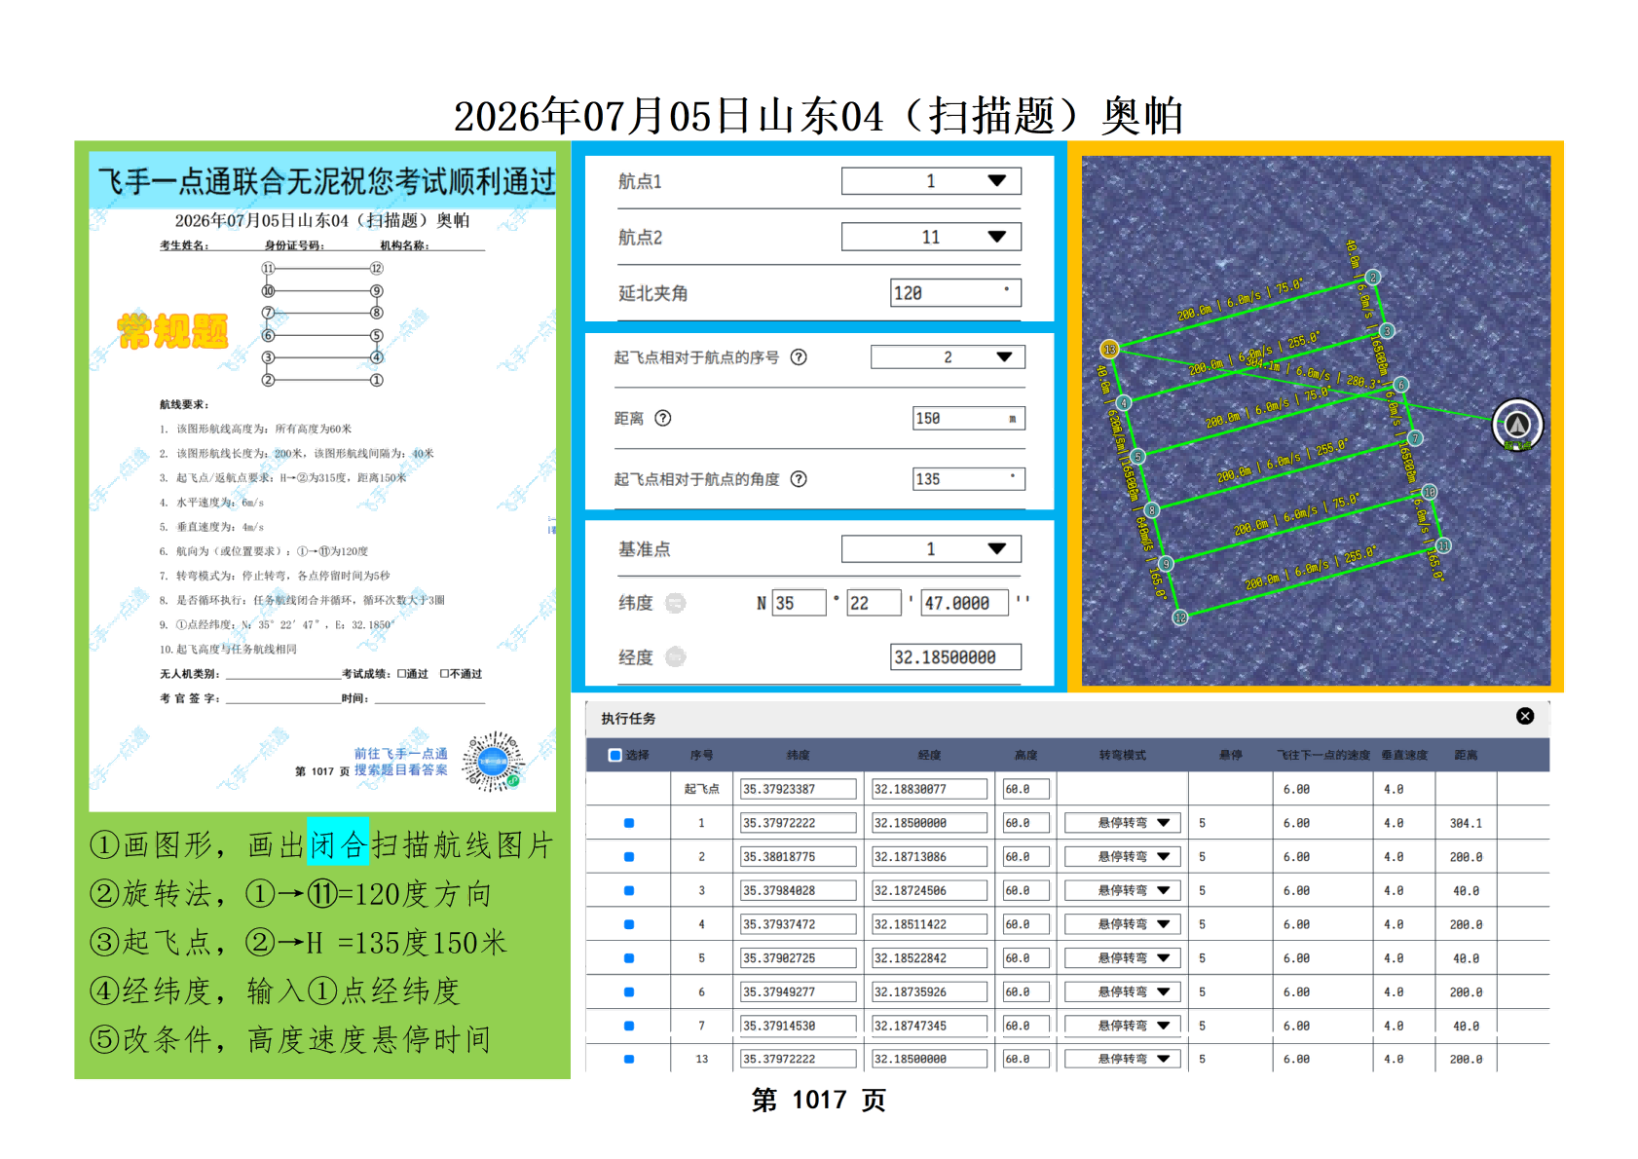Click waypoint marker 11 on the map
The image size is (1638, 1159).
pyautogui.click(x=1443, y=546)
